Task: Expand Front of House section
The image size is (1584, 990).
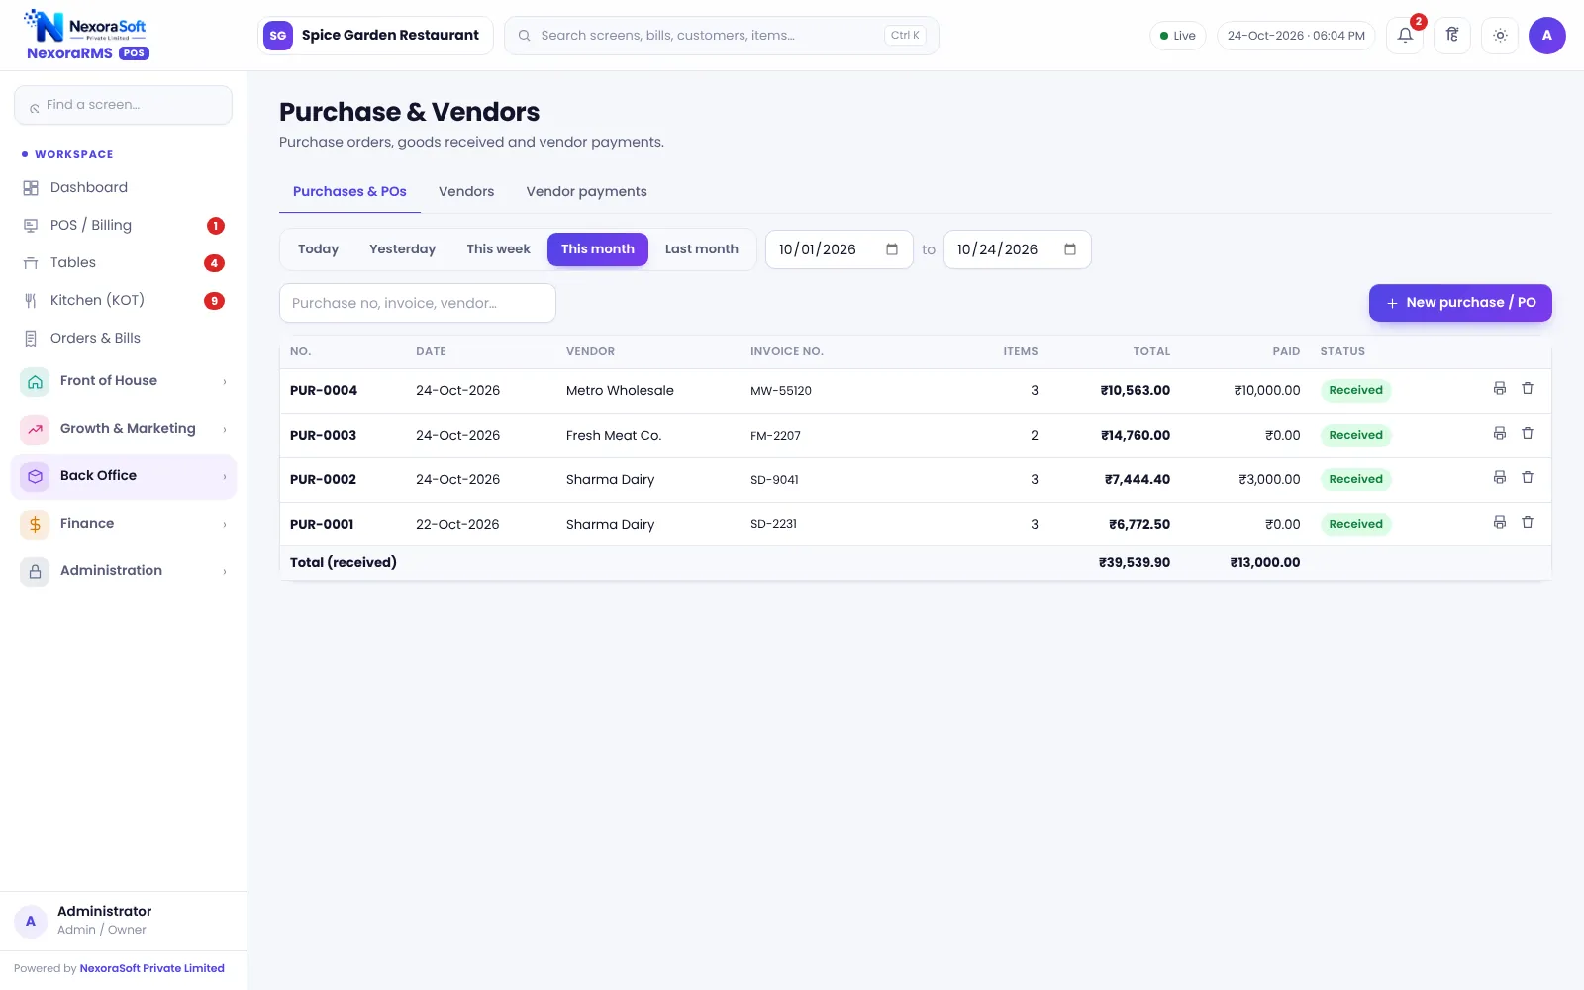Action: 124,381
